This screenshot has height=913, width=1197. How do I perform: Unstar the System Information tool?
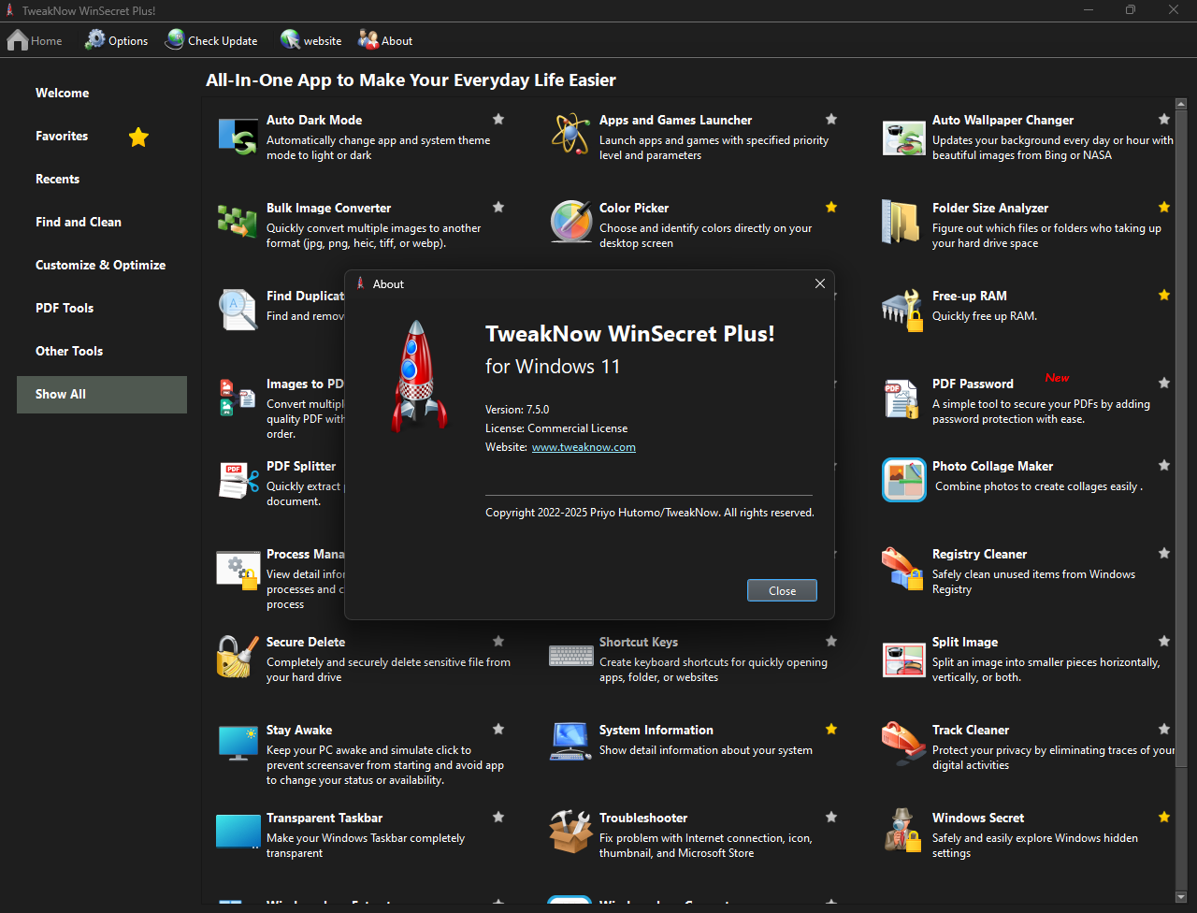831,729
